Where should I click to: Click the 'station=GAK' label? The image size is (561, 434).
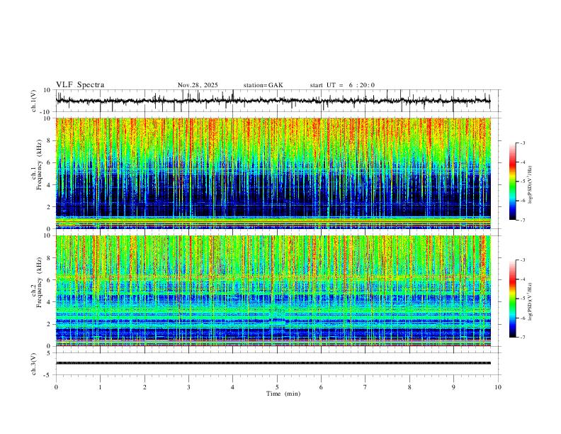(263, 85)
